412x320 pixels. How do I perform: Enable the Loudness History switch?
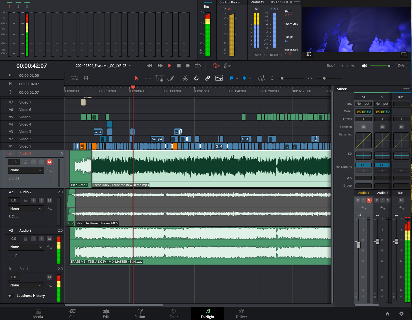pos(11,296)
